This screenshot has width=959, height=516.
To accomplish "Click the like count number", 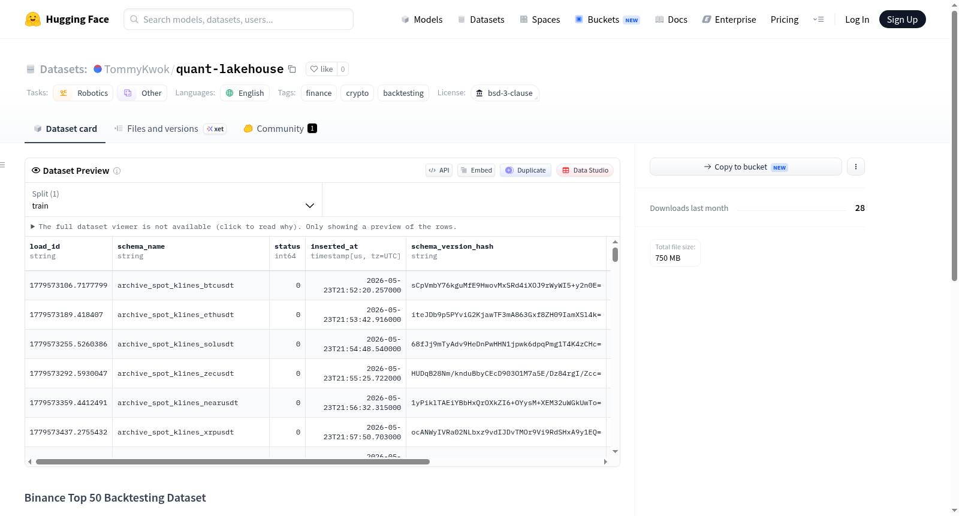I will pos(343,69).
